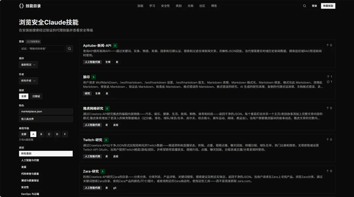Image resolution: width=354 pixels, height=197 pixels.
Task: Select 发展 category
Action: 46,167
